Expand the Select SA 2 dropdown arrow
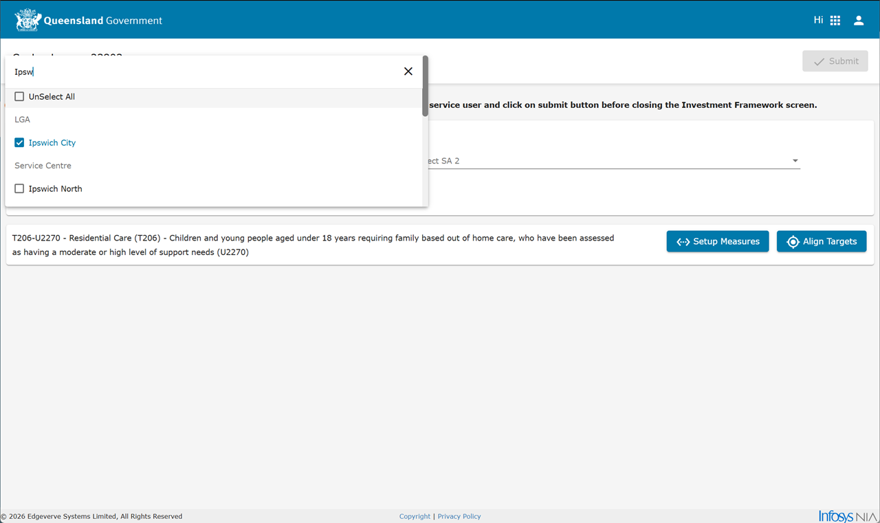 [795, 161]
